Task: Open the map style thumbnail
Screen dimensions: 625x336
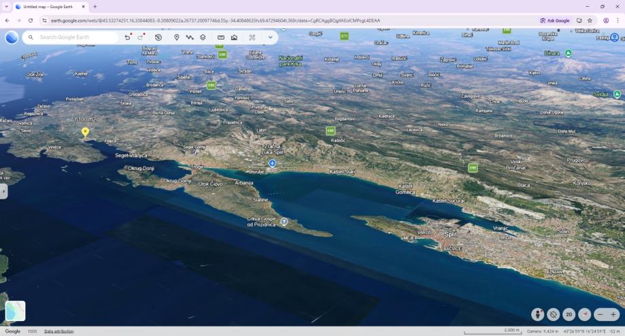Action: click(x=16, y=311)
